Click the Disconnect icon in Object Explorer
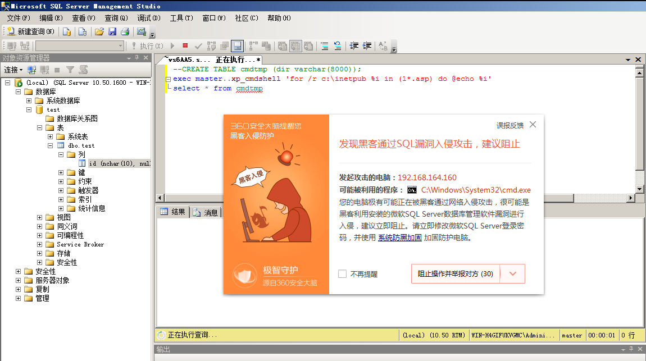This screenshot has height=361, width=646. [x=44, y=70]
